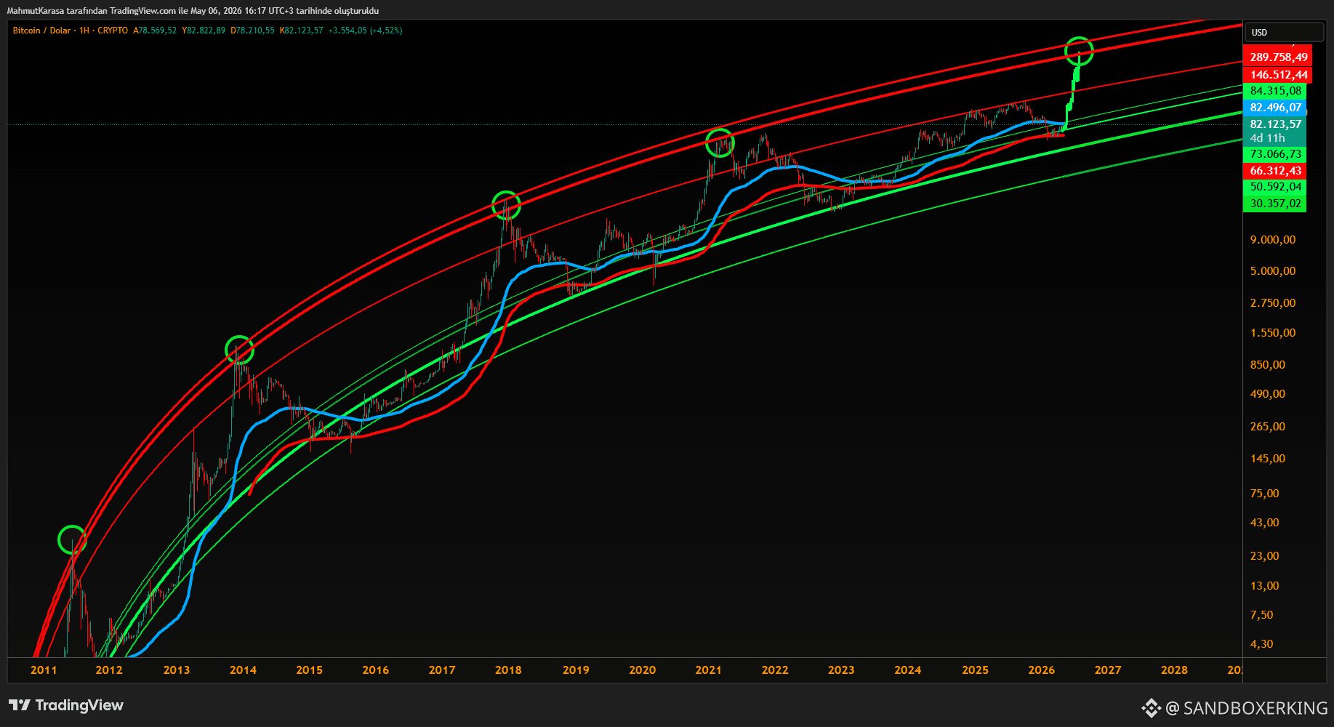Select the 2028 year on the time axis
This screenshot has height=727, width=1334.
click(x=1174, y=670)
